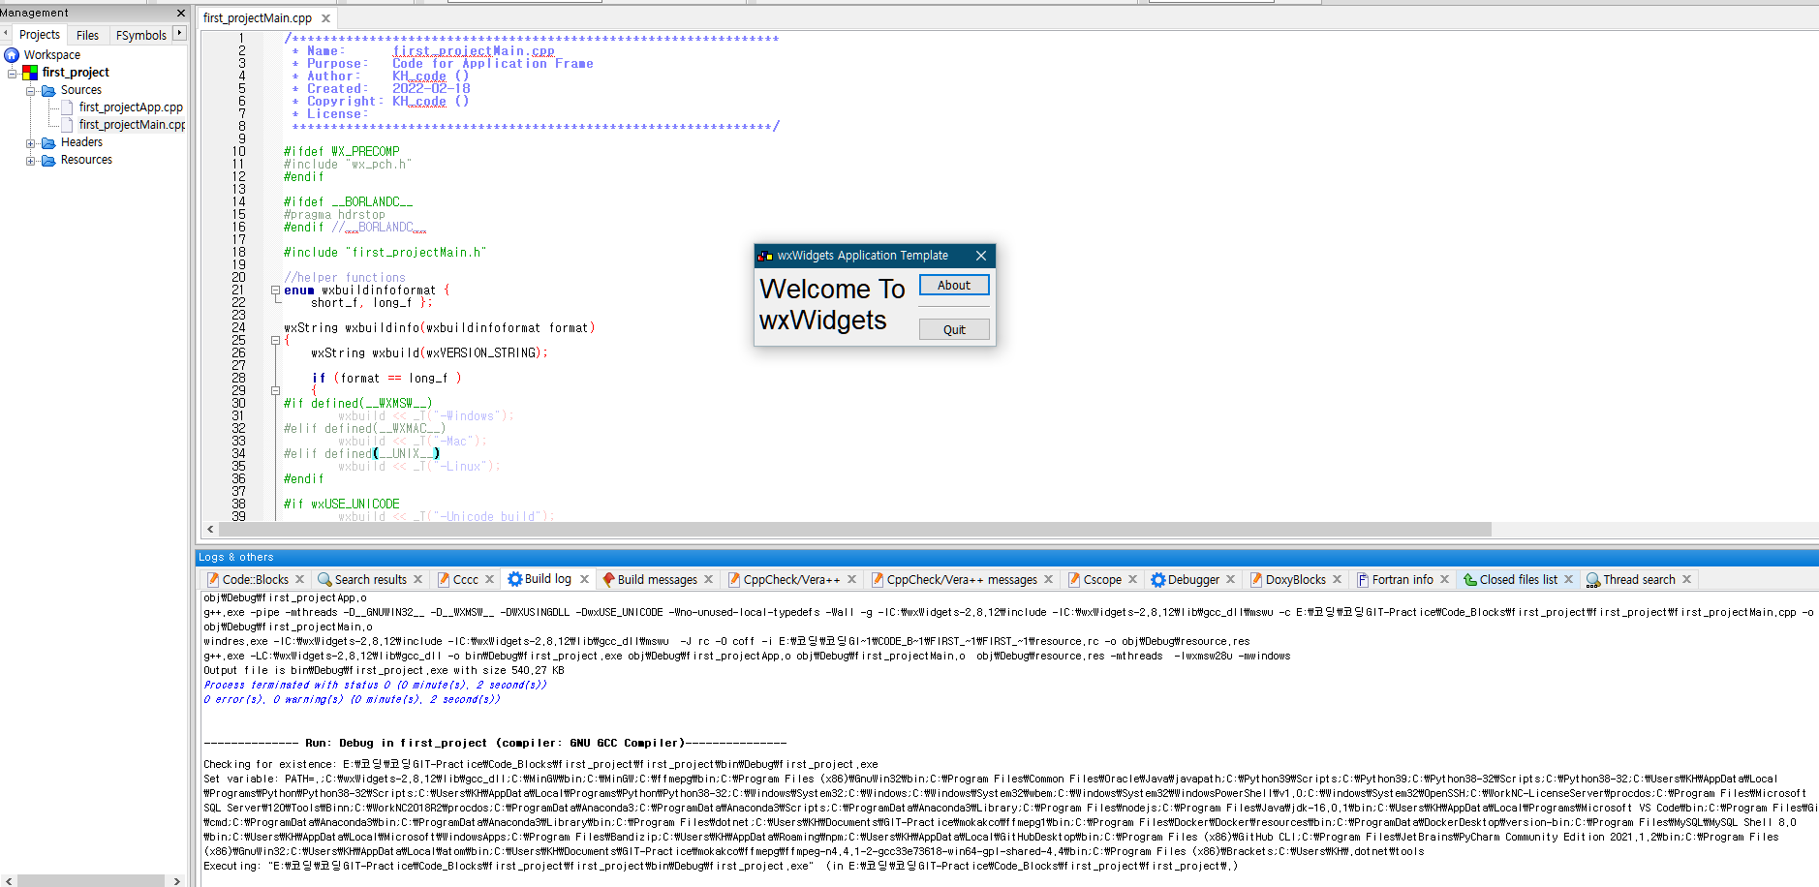Show next Management tabs with right arrow

179,34
